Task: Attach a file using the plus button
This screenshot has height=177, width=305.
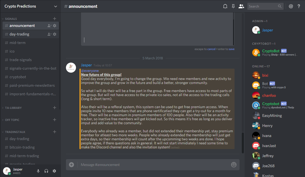Action: pyautogui.click(x=71, y=165)
